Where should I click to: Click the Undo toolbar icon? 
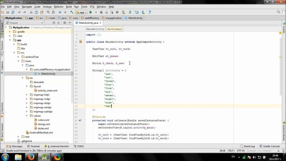20,12
